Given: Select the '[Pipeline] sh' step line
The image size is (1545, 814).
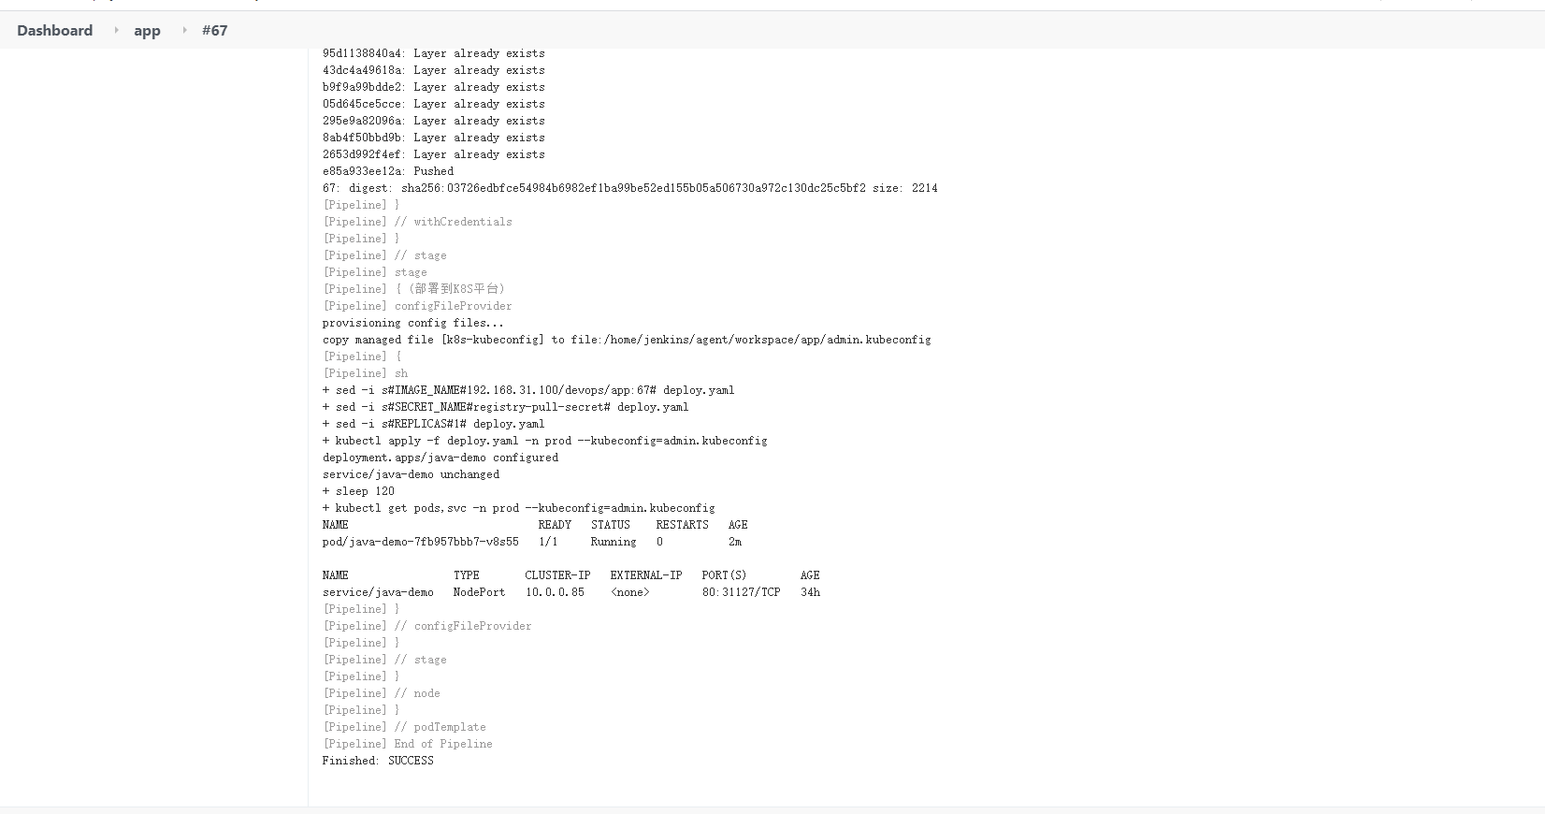Looking at the screenshot, I should click(x=365, y=373).
